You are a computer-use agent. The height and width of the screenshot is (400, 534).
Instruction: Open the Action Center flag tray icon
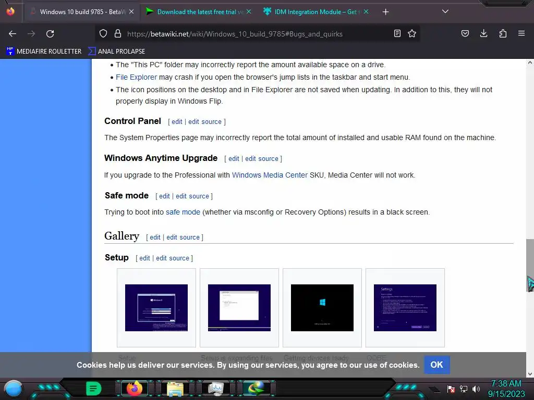pyautogui.click(x=451, y=389)
